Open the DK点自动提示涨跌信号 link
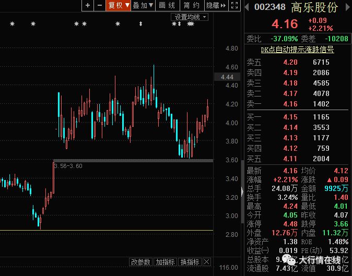Viewport: 352px width, 276px height. click(x=298, y=50)
